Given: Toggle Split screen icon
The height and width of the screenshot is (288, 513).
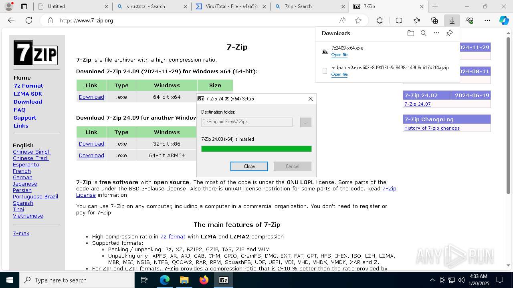Looking at the screenshot, I should [x=399, y=20].
